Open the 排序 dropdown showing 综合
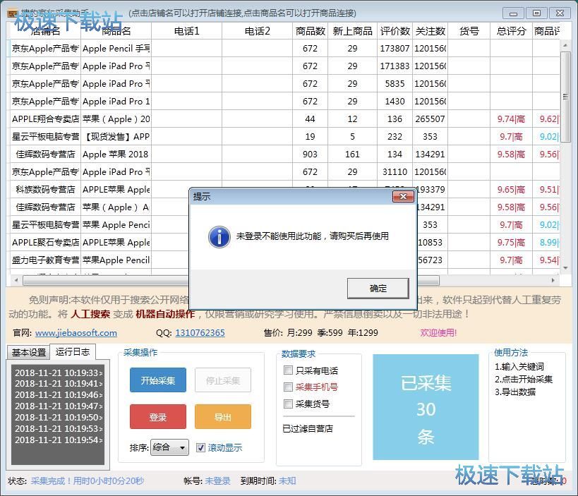Screen dimensions: 578x496 tap(169, 448)
